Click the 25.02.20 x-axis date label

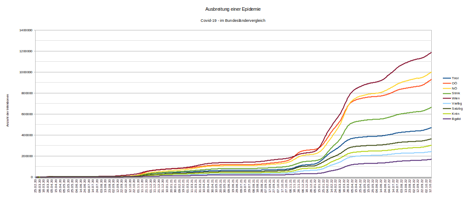click(x=36, y=186)
